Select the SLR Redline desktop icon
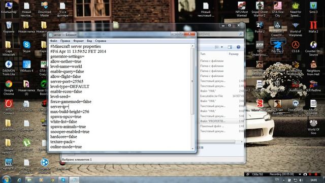This screenshot has width=325, height=183. pos(313,86)
